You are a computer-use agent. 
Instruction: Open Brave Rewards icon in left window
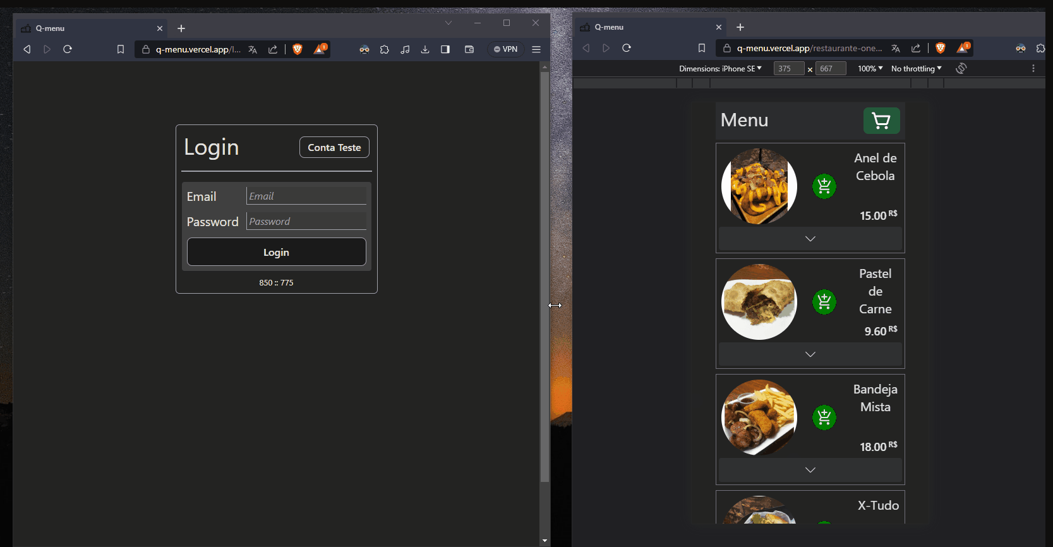(x=320, y=49)
